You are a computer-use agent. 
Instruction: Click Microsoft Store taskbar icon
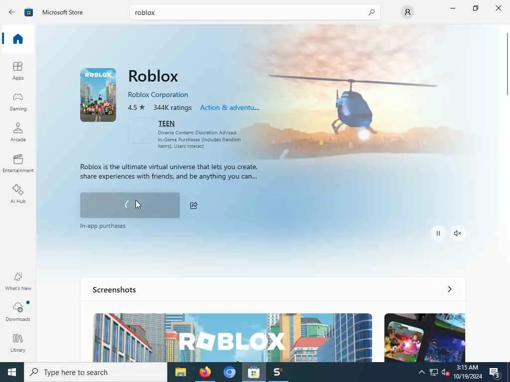click(254, 372)
